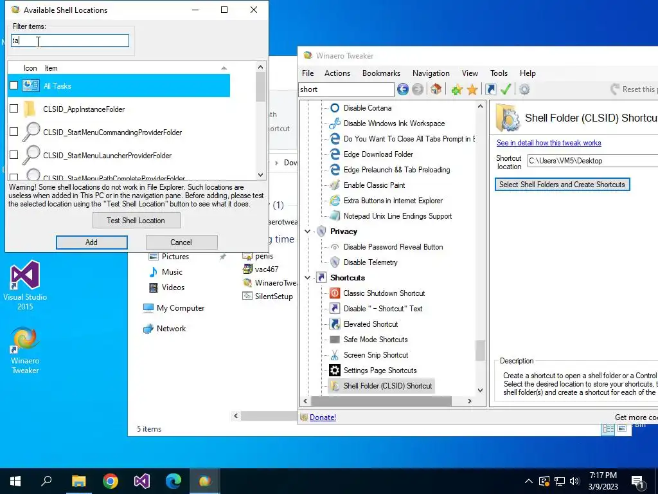Check the CLSID_AppInstanceFolder checkbox

point(14,108)
